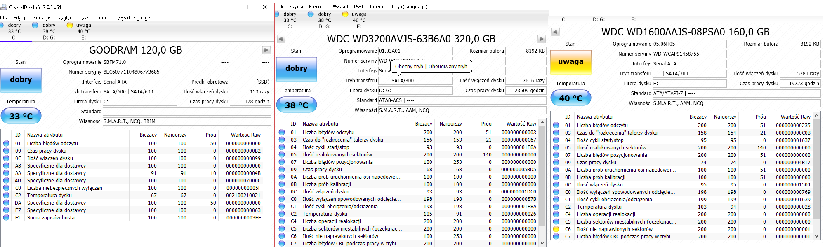Click 'Liczba błędów pozycjonowania' row in WD1600AAJS window
Screen dimensions: 825x247
(681, 155)
